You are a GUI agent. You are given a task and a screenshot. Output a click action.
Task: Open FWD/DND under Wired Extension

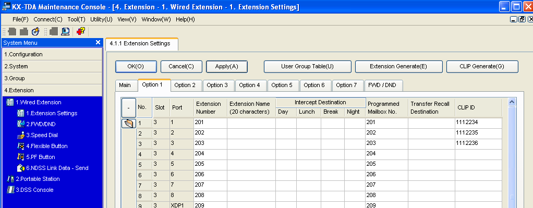click(40, 124)
